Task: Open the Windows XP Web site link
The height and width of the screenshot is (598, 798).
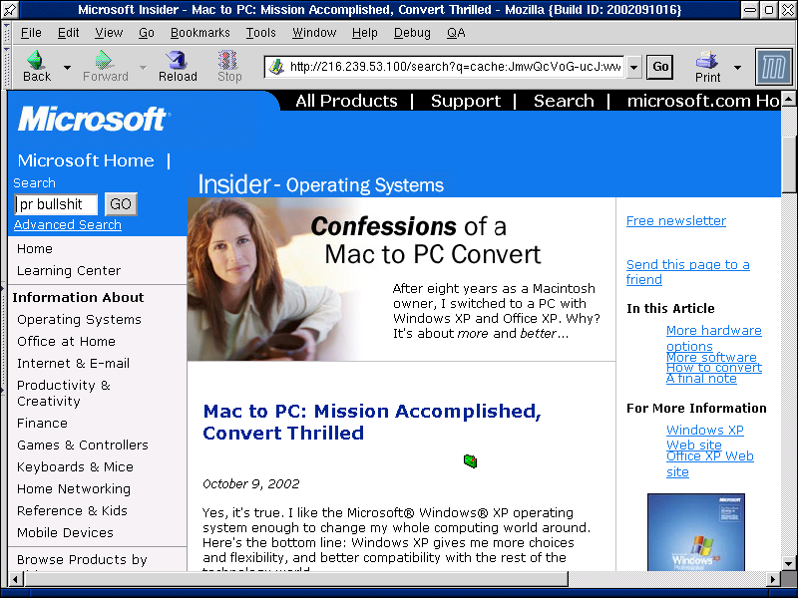Action: 705,438
